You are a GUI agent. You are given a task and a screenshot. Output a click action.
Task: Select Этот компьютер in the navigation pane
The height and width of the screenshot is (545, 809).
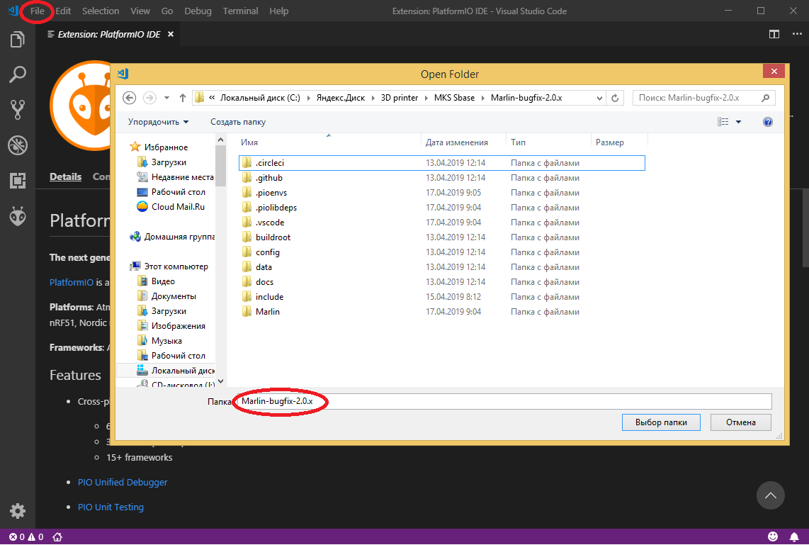[x=176, y=266]
